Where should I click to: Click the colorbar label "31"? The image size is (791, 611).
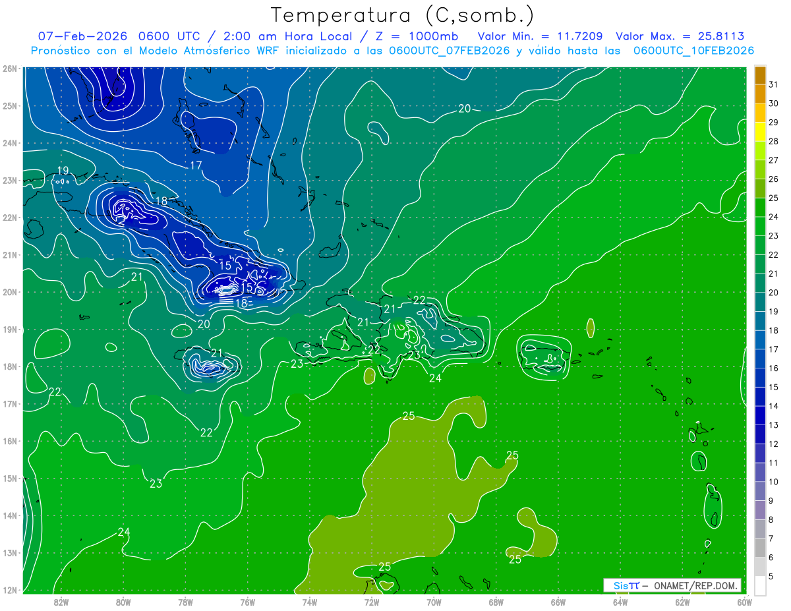[x=773, y=84]
